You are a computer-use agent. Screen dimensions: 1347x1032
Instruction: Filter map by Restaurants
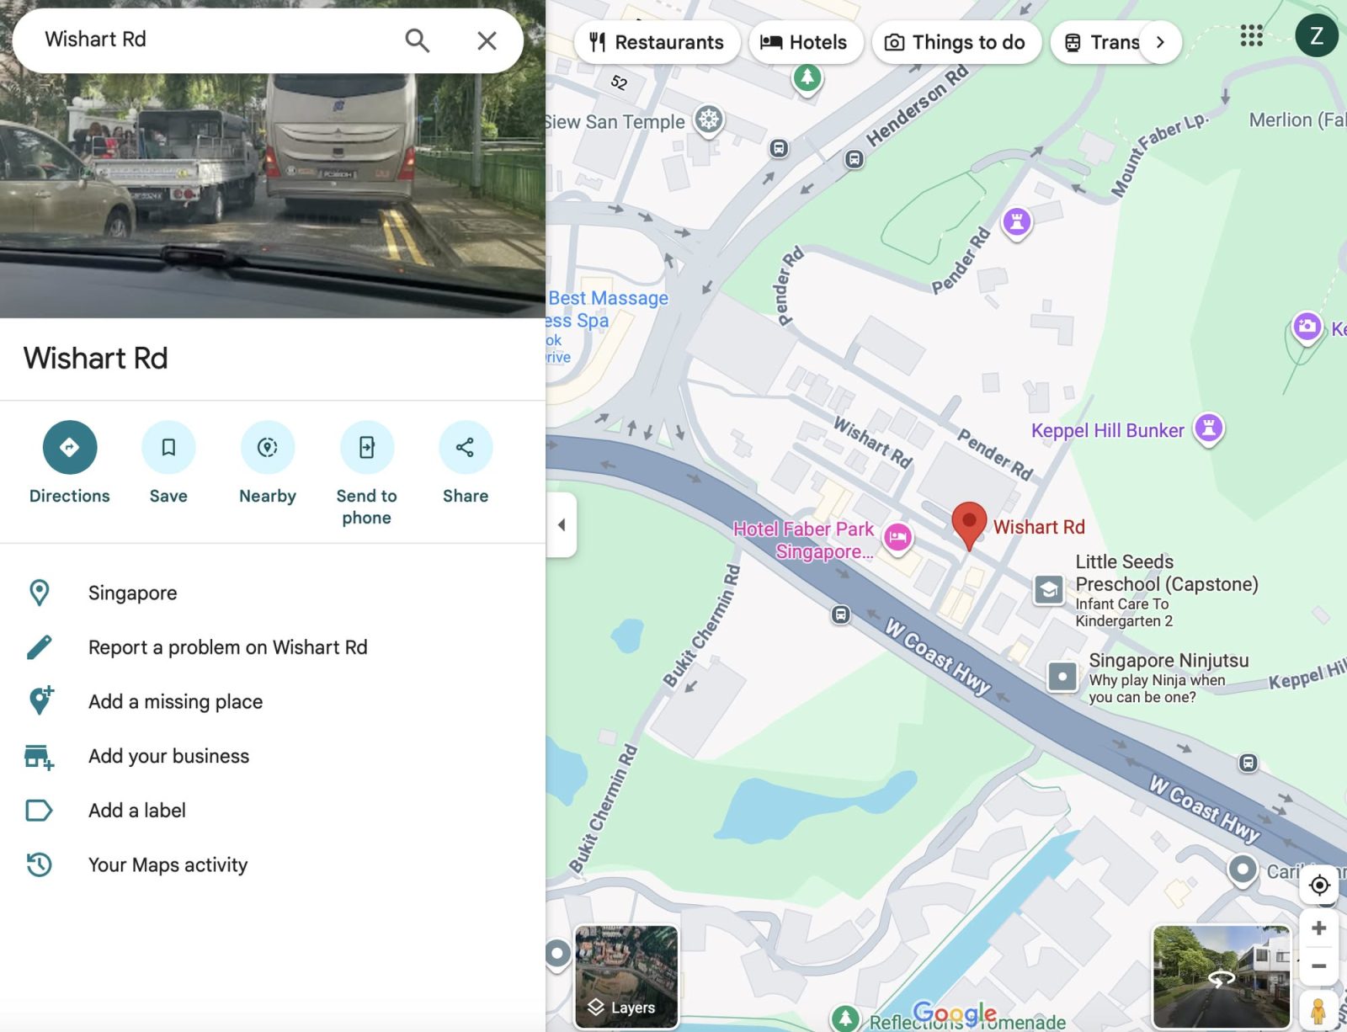click(658, 42)
